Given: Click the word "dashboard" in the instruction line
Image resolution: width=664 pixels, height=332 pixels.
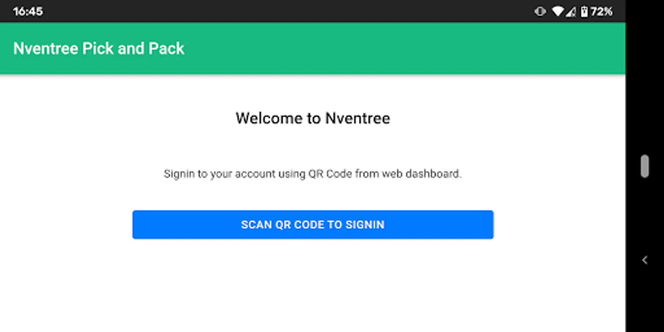Looking at the screenshot, I should pos(433,173).
